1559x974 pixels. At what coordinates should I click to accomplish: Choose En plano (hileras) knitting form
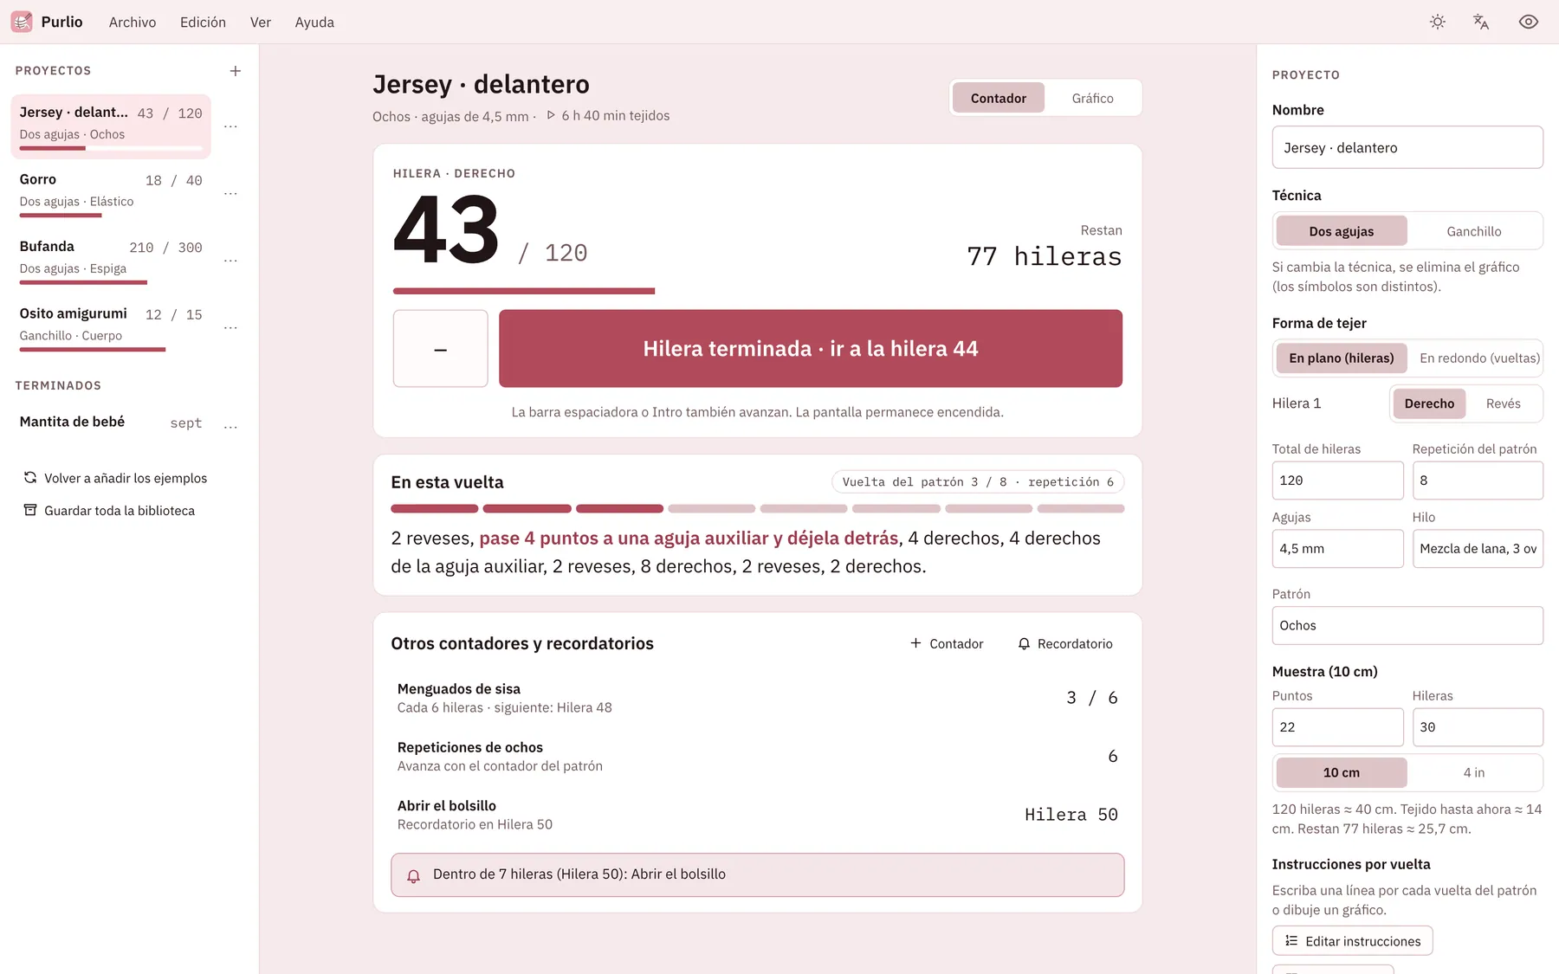(1342, 358)
